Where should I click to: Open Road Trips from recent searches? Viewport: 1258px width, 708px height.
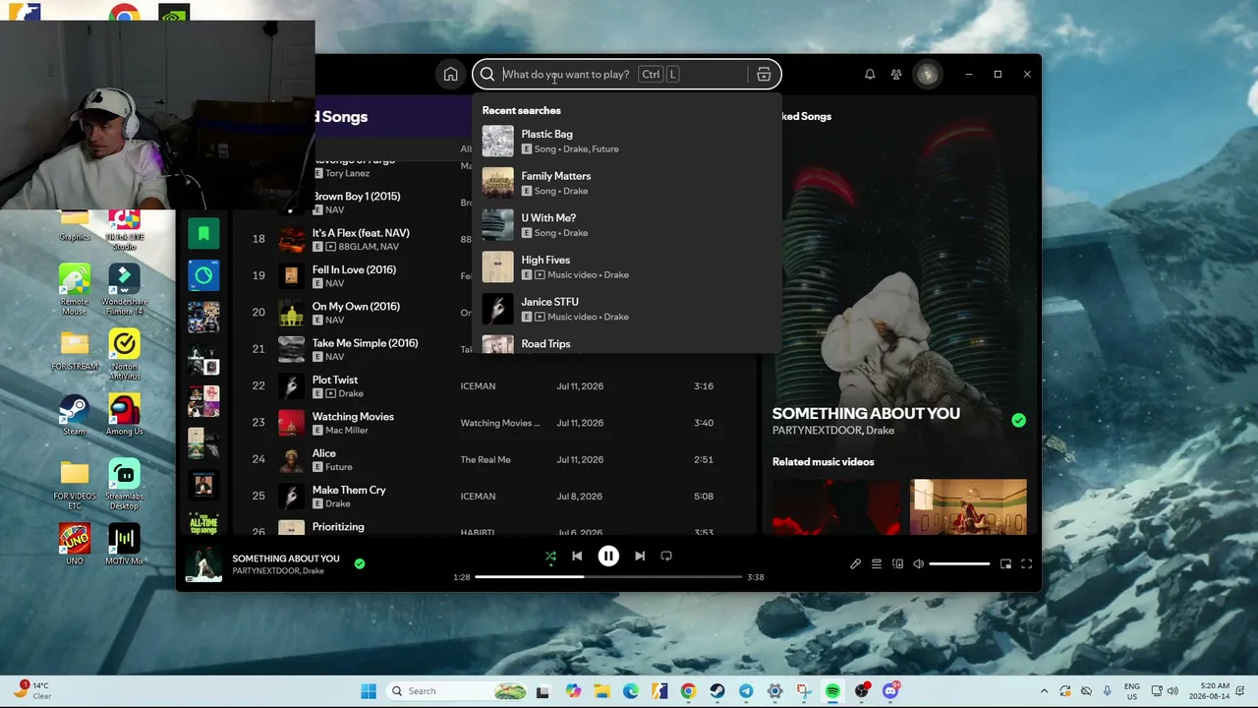coord(627,343)
